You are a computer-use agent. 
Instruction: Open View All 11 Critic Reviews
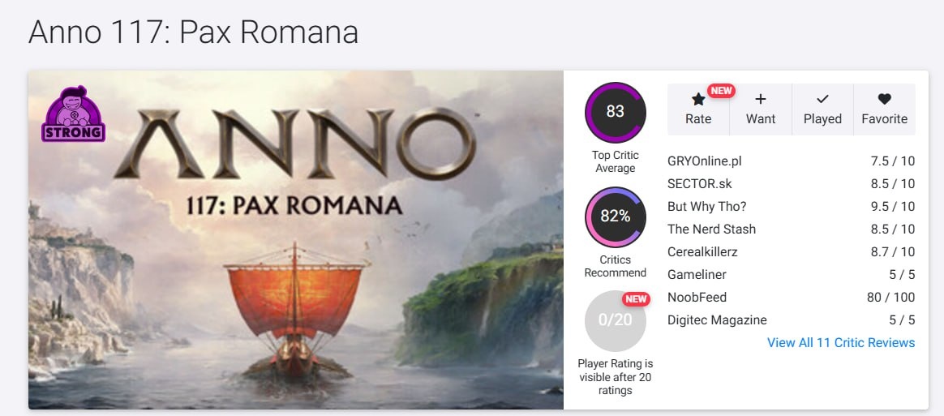tap(840, 342)
